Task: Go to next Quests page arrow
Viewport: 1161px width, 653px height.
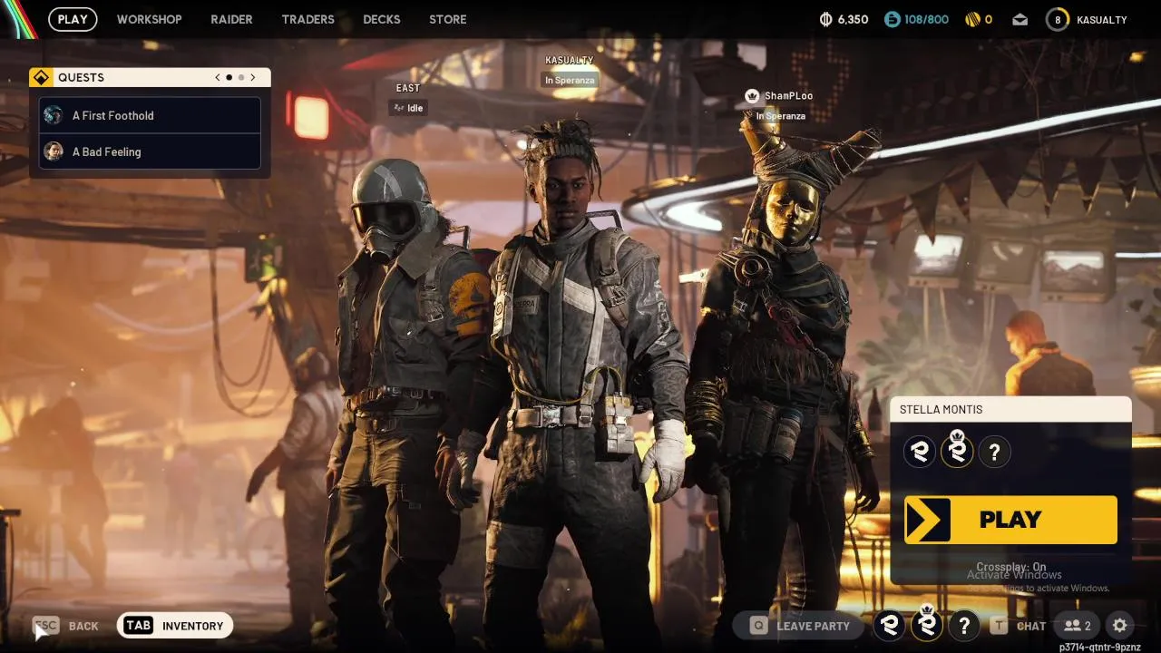Action: click(253, 78)
